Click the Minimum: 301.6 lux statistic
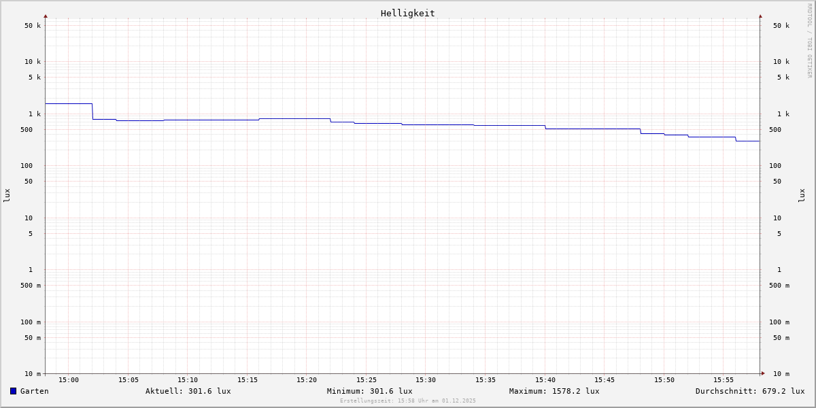The width and height of the screenshot is (816, 408). [x=369, y=391]
